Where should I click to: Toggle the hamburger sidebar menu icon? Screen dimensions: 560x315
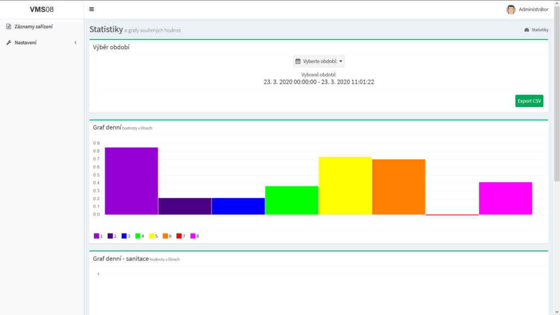click(x=91, y=9)
